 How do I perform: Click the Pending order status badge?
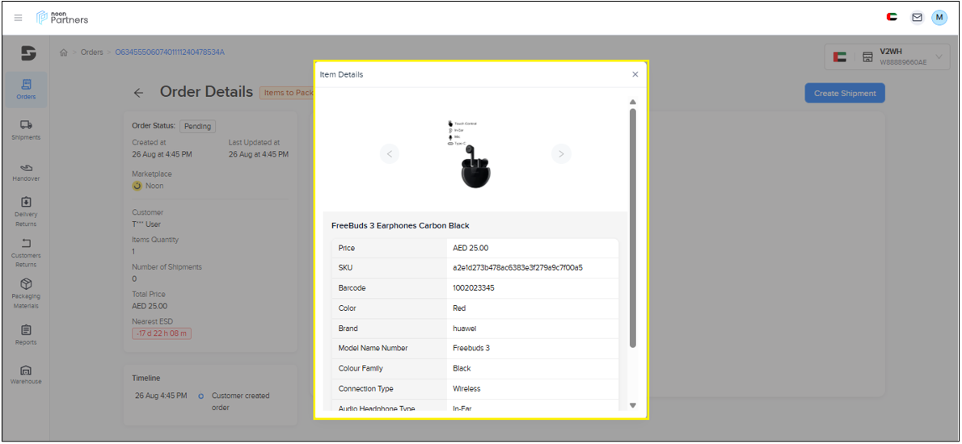point(197,127)
